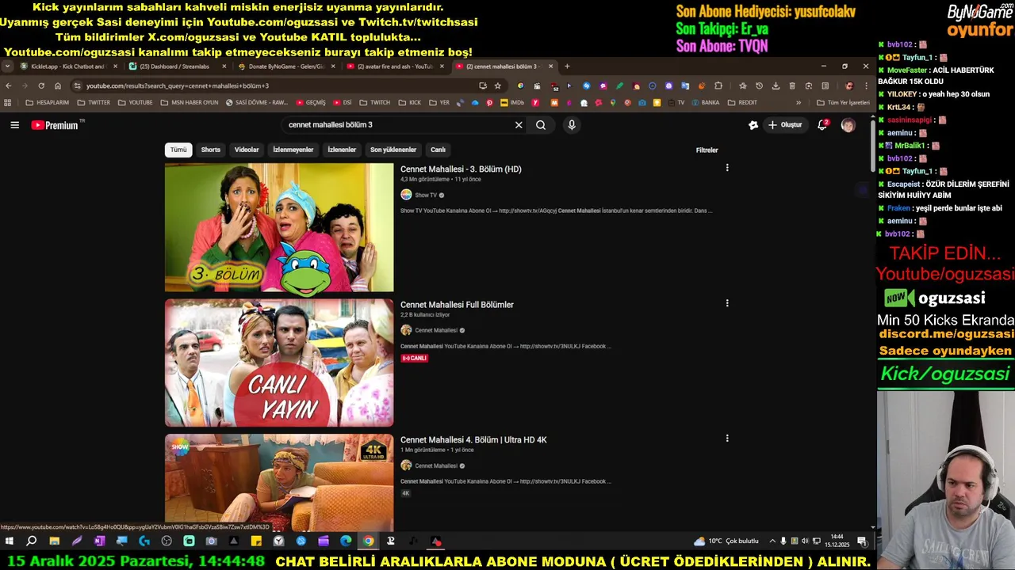
Task: Bookmark this page with the star icon
Action: pyautogui.click(x=498, y=85)
